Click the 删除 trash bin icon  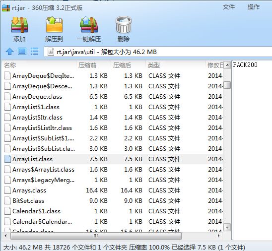124,25
